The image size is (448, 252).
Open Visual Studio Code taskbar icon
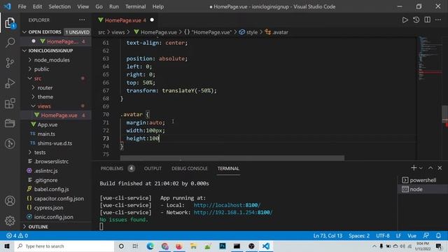[x=266, y=246]
